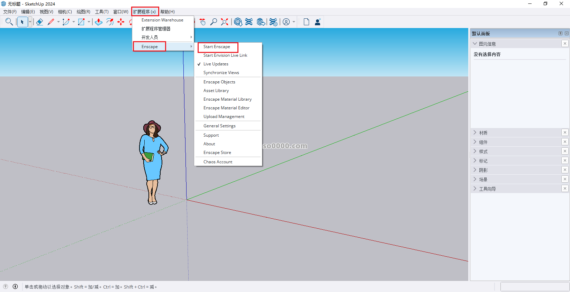The height and width of the screenshot is (292, 570).
Task: Open the 文件(F) menu
Action: click(x=10, y=12)
